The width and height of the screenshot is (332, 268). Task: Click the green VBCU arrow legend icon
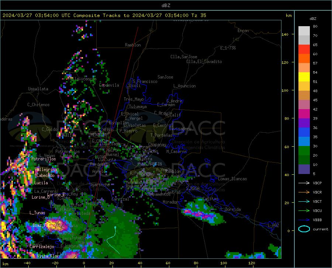click(x=304, y=211)
